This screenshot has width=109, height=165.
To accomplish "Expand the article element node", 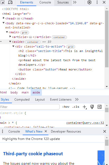I will 10,36.
